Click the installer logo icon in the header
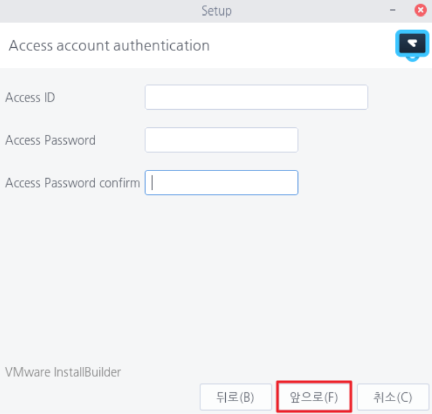The height and width of the screenshot is (414, 432). (411, 45)
